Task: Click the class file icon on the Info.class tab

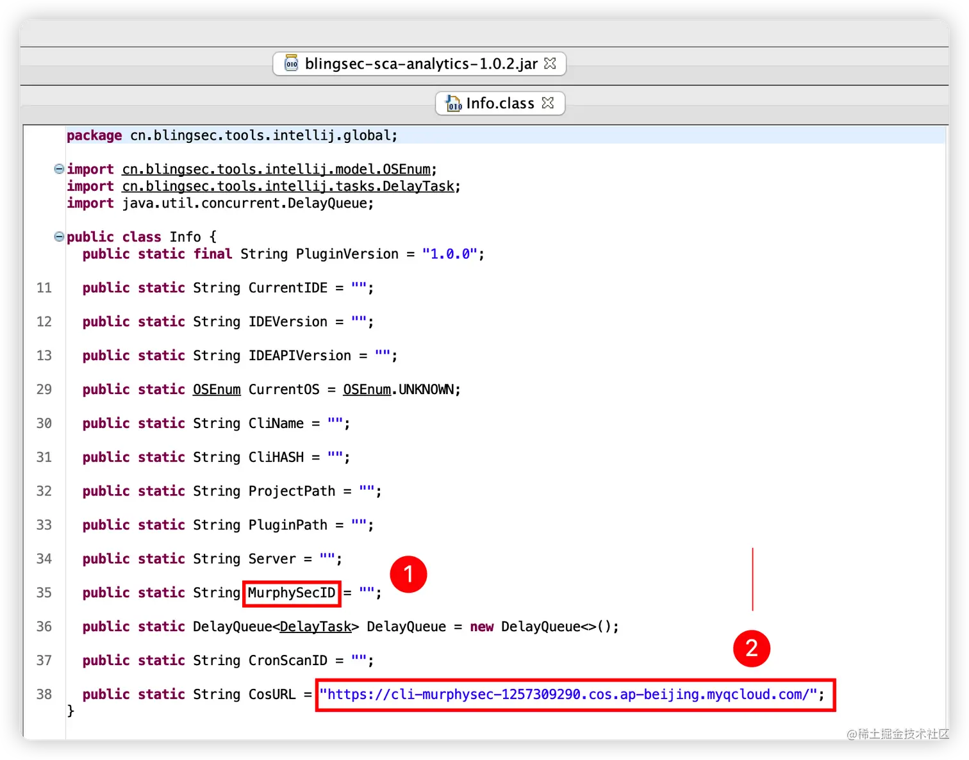Action: (454, 103)
